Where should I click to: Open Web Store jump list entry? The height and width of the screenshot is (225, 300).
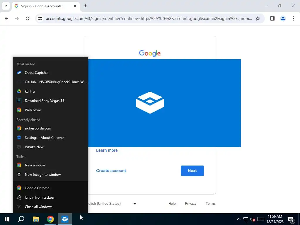(50, 110)
